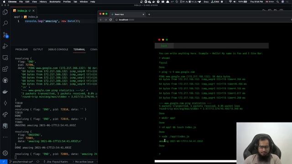Open the History menu
Screen dimensions: 292x164
pos(43,2)
